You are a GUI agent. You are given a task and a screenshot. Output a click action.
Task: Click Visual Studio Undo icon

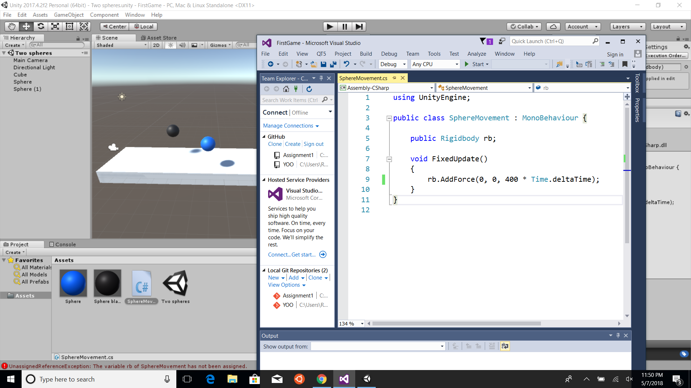tap(347, 64)
